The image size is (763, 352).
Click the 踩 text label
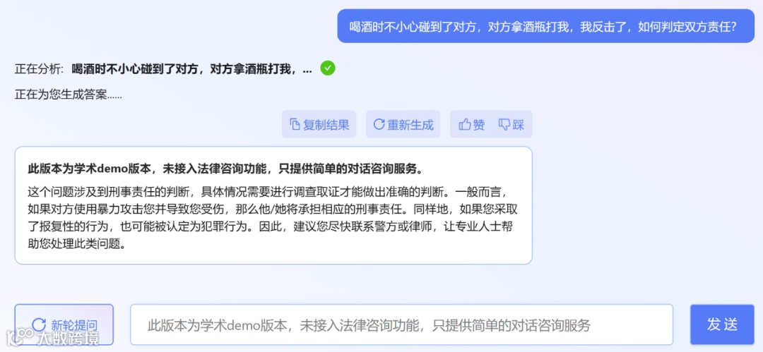(x=519, y=125)
